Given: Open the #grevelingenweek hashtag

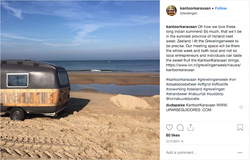Looking at the screenshot, I should click(x=213, y=79).
